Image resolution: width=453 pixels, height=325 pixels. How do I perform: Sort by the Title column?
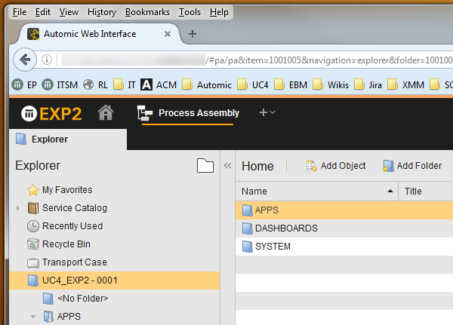coord(426,191)
